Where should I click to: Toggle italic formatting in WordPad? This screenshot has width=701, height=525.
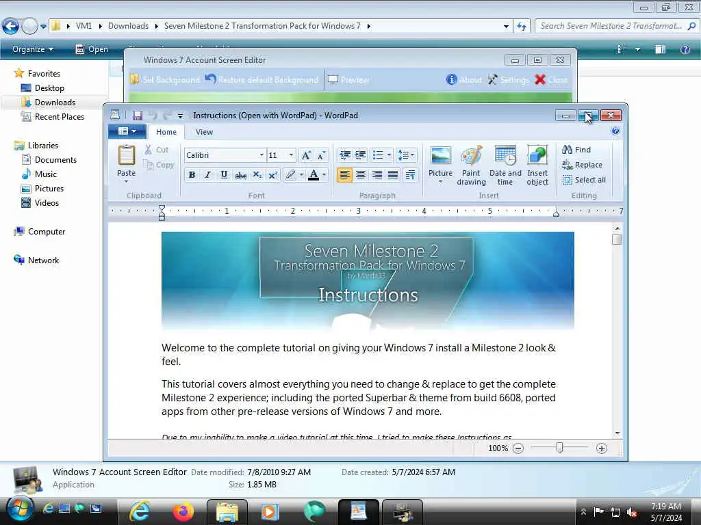207,174
